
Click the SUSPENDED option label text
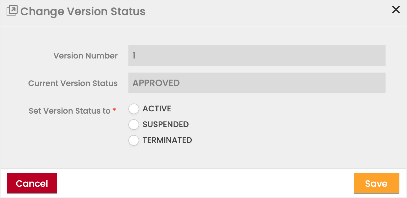[x=166, y=125]
